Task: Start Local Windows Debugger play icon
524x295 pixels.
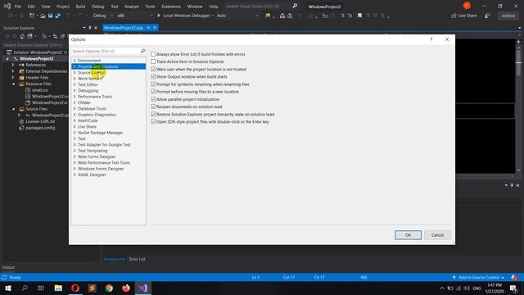Action: [x=159, y=16]
